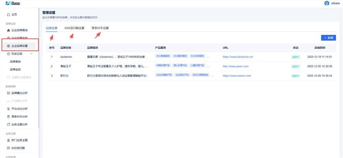Image resolution: width=343 pixels, height=158 pixels.
Task: Click the 2025-12-05 15:39:06 timestamp
Action: pyautogui.click(x=320, y=66)
